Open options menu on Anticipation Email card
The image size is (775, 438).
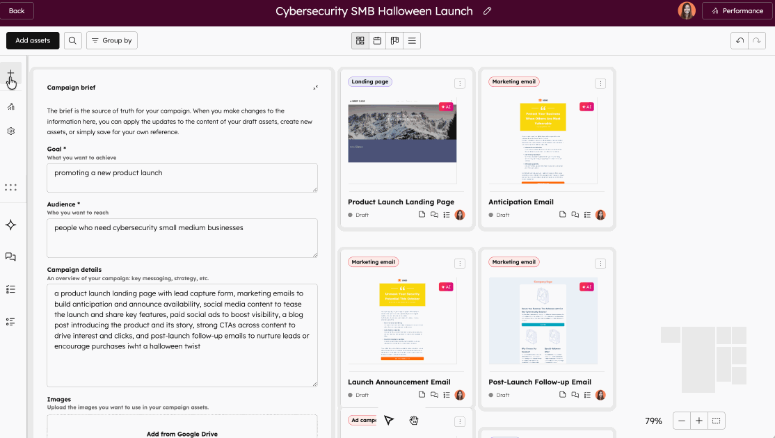coord(600,83)
